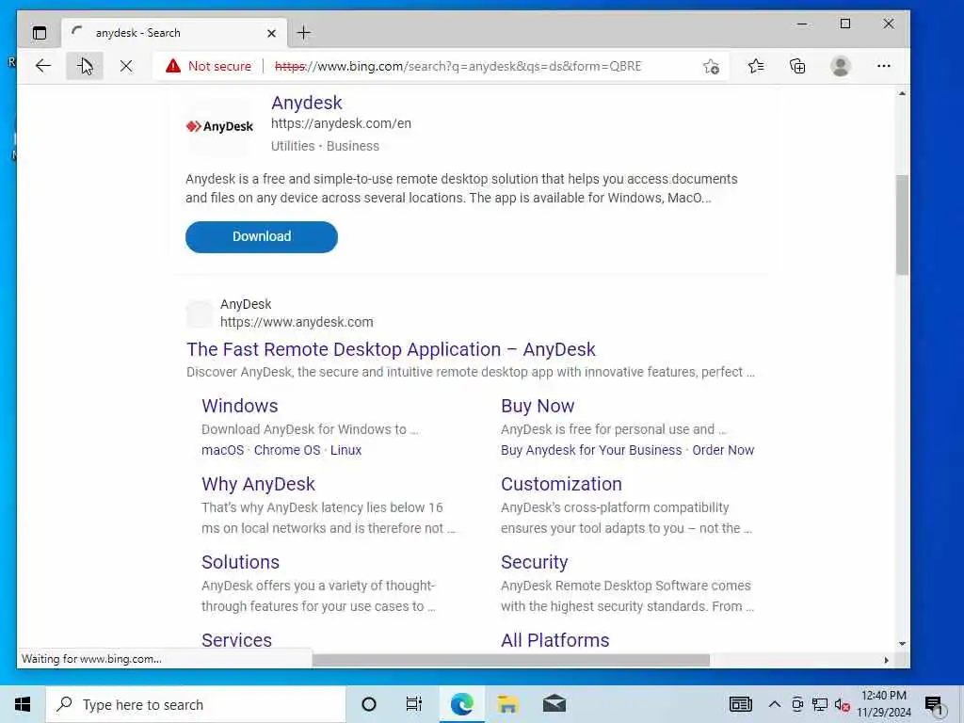Viewport: 964px width, 723px height.
Task: Open the Why AnyDesk sublink
Action: 258,484
